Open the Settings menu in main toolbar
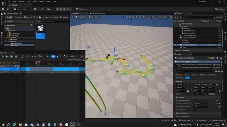Image resolution: width=227 pixels, height=127 pixels. tap(220, 9)
